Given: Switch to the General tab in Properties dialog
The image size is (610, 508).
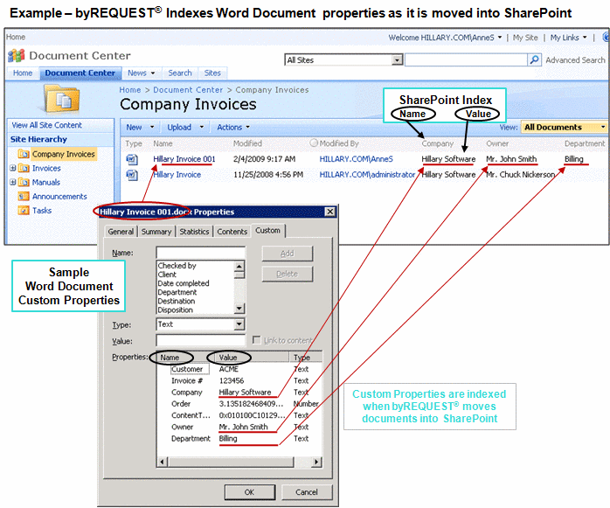Looking at the screenshot, I should tap(121, 232).
